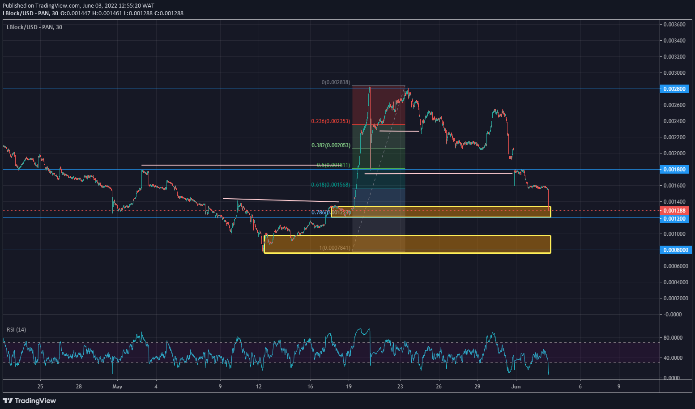Click the 0.003600 price axis value
695x409 pixels.
tap(674, 25)
